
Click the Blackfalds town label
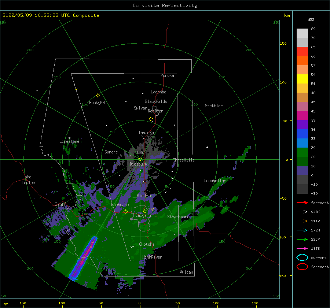[156, 101]
